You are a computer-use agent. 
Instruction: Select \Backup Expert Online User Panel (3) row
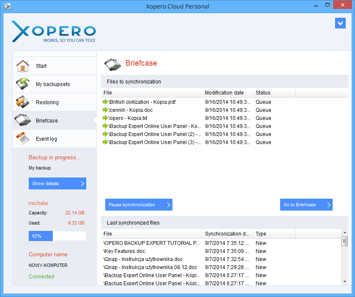pyautogui.click(x=224, y=142)
